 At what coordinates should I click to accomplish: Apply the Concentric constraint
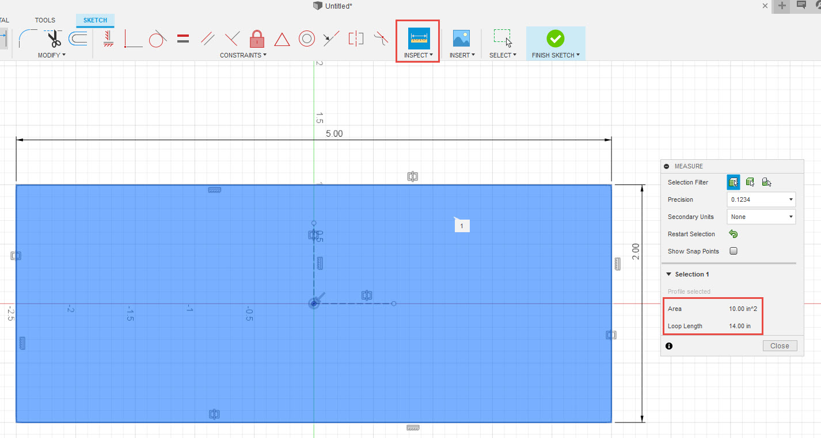click(x=306, y=39)
